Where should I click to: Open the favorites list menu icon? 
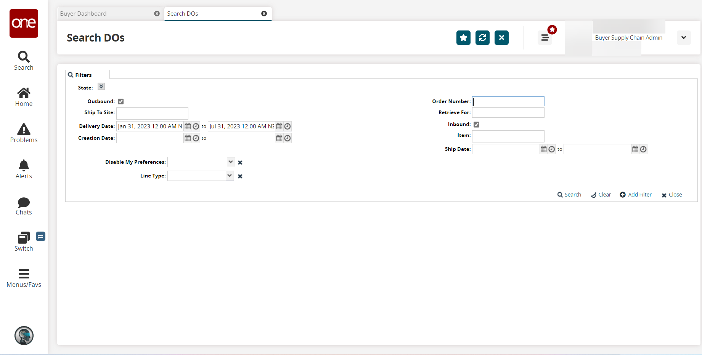(545, 38)
